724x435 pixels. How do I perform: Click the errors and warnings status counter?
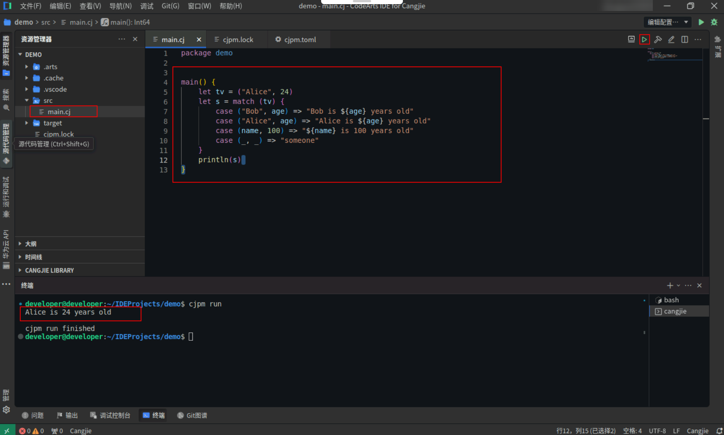coord(31,431)
